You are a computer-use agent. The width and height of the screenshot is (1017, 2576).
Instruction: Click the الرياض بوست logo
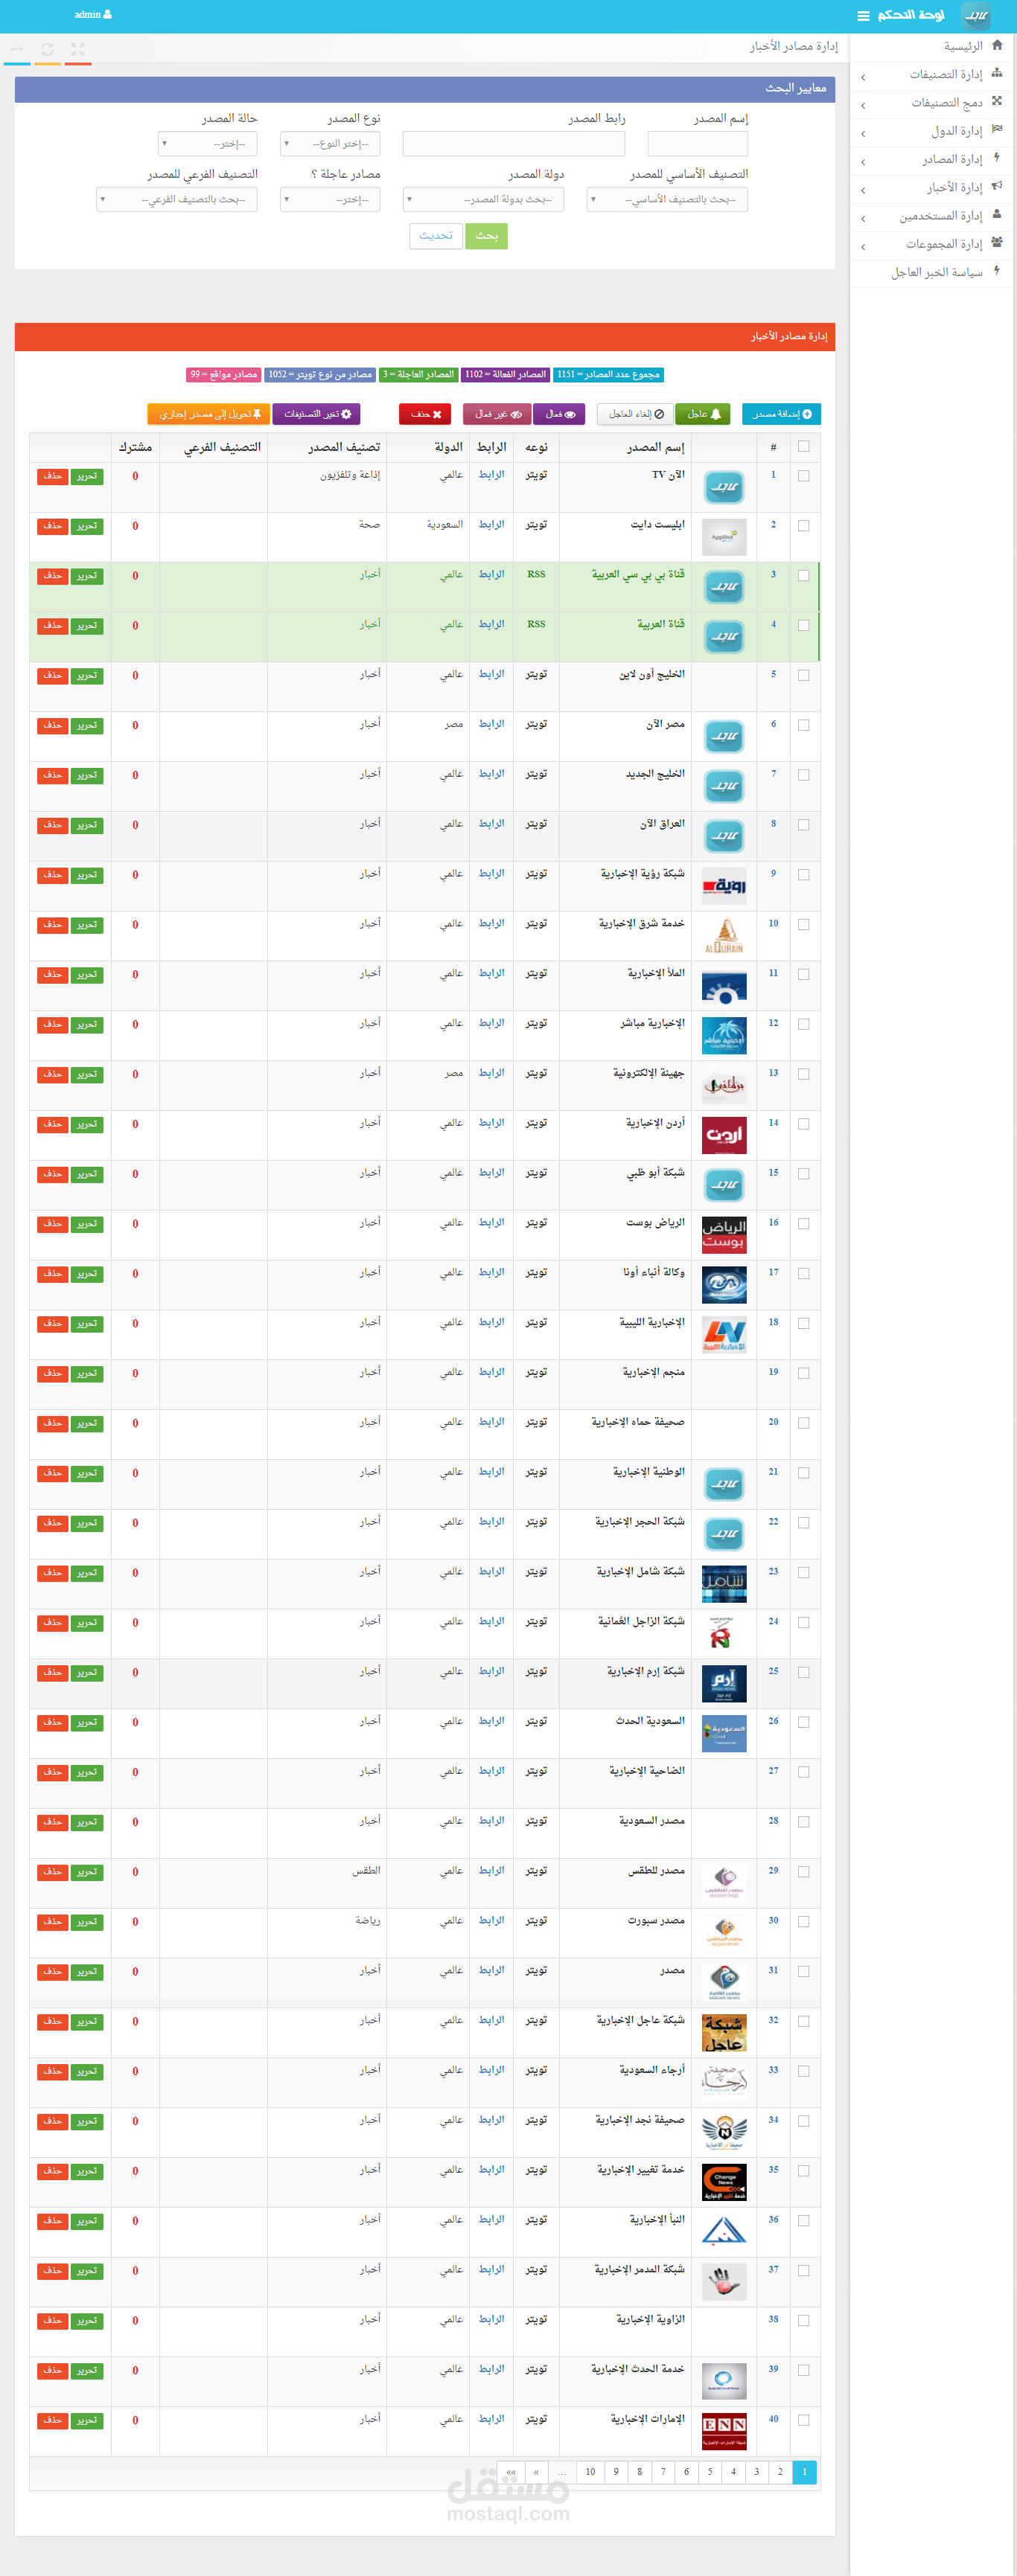[x=724, y=1235]
